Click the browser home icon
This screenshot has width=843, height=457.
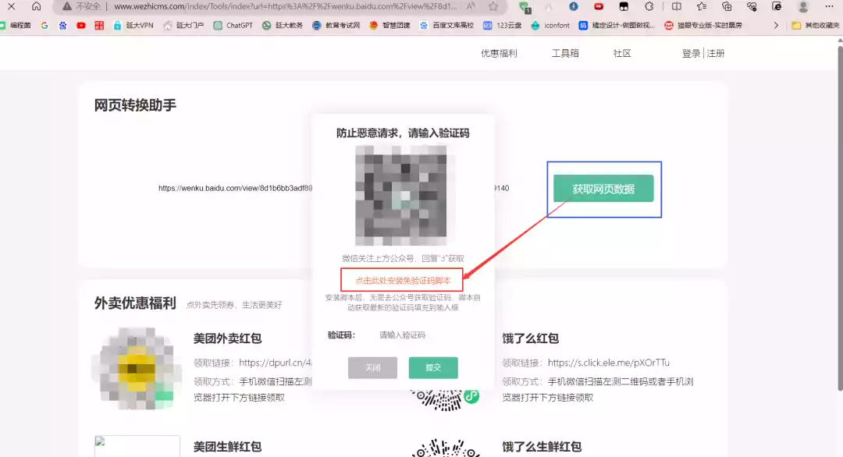[x=36, y=6]
